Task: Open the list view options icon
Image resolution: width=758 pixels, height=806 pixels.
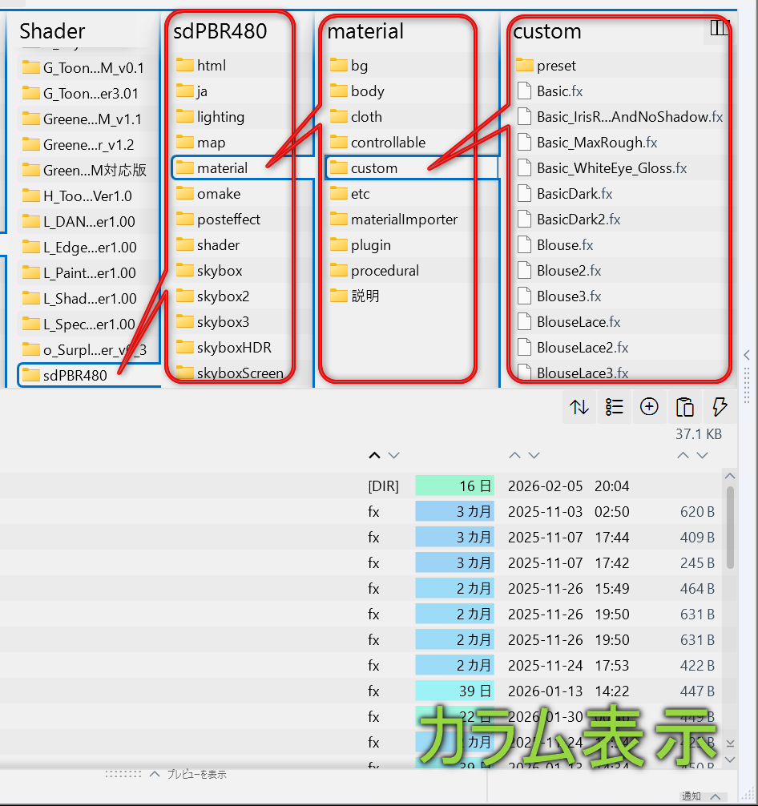Action: tap(615, 407)
